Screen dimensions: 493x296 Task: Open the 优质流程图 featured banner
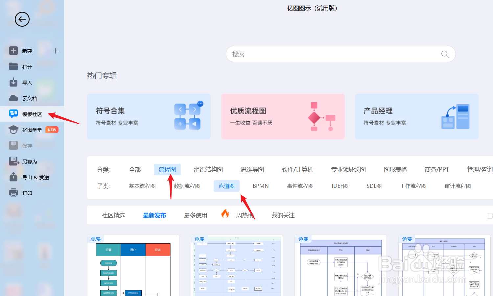283,116
